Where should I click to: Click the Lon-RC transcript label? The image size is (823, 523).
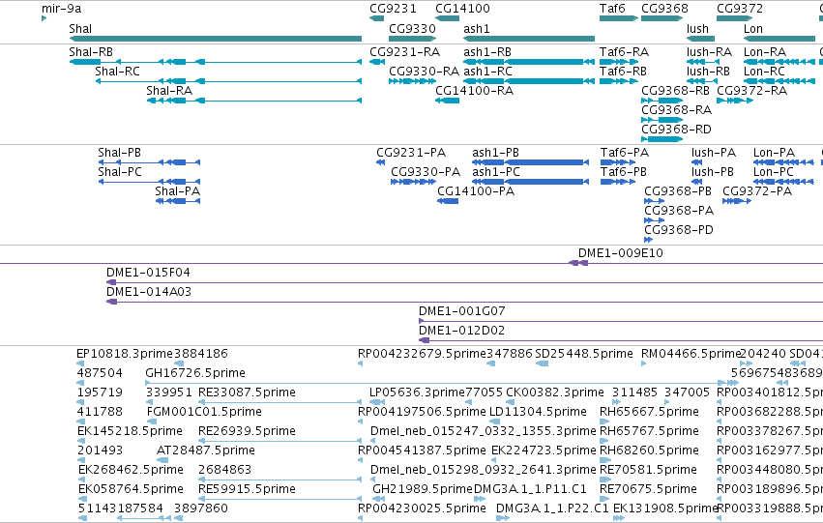click(x=764, y=72)
